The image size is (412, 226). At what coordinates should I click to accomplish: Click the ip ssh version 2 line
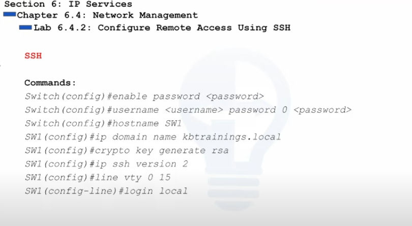[x=106, y=164]
